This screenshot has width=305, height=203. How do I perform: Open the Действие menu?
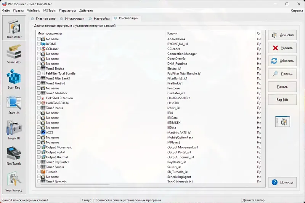[86, 11]
